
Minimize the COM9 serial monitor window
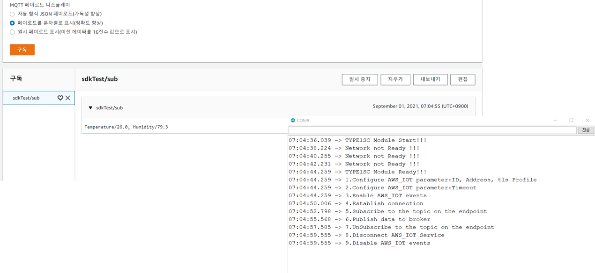pos(556,121)
